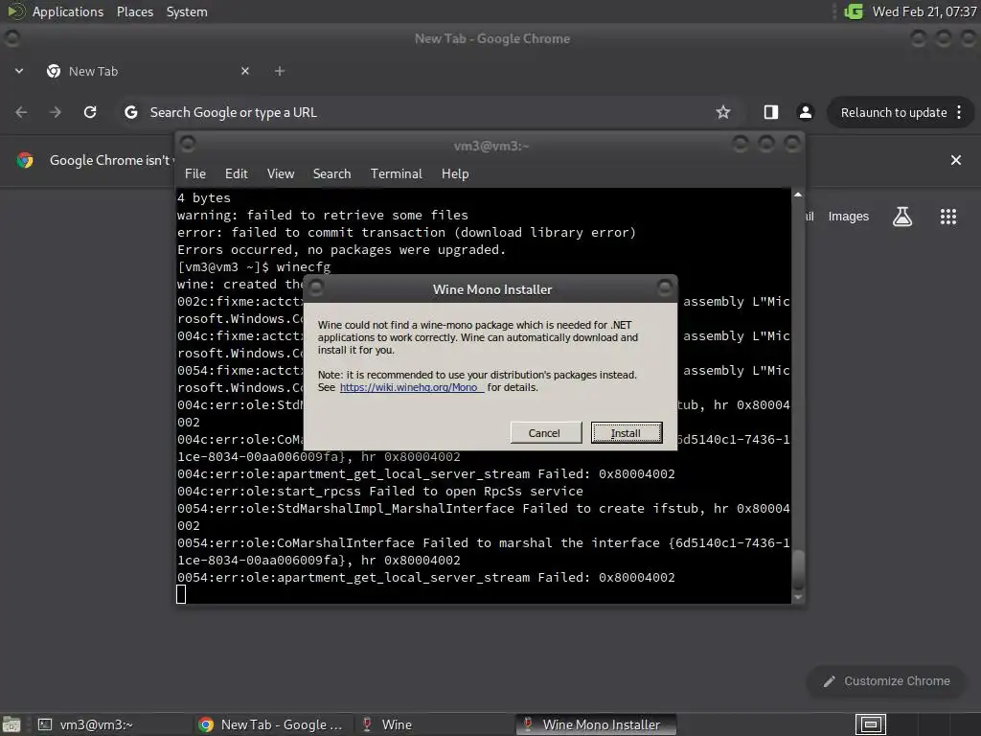This screenshot has width=981, height=736.
Task: Open the terminal Search menu
Action: (331, 173)
